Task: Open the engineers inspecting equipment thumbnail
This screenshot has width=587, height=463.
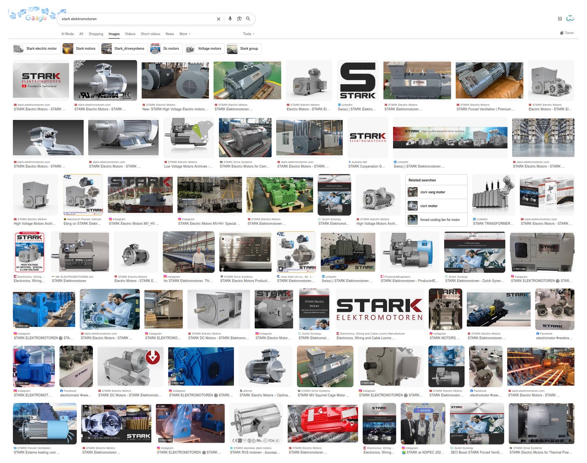Action: 110,309
